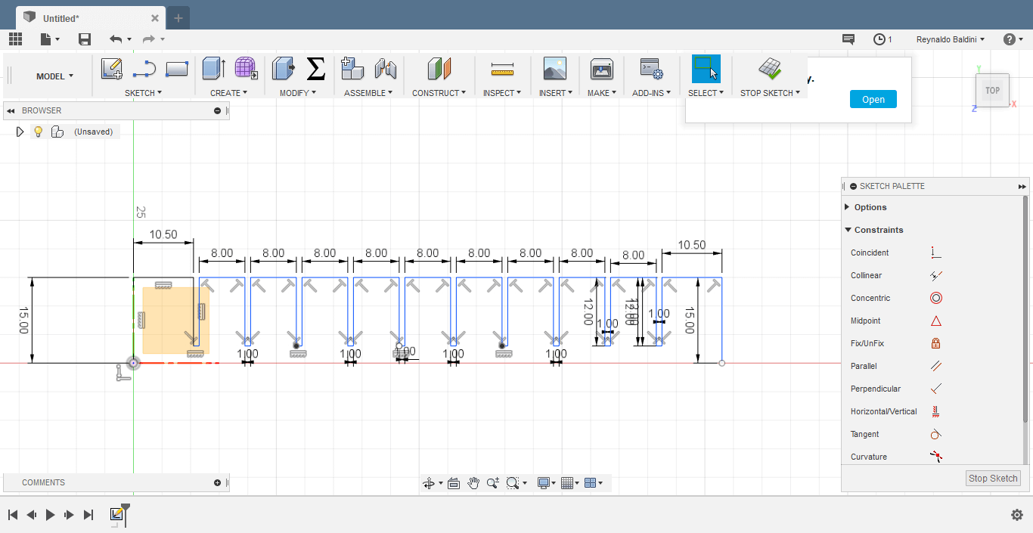
Task: Click the Stop Sketch button in palette
Action: pyautogui.click(x=994, y=478)
